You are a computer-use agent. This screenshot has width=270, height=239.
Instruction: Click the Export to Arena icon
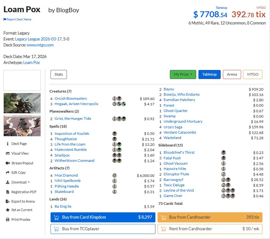[8, 201]
